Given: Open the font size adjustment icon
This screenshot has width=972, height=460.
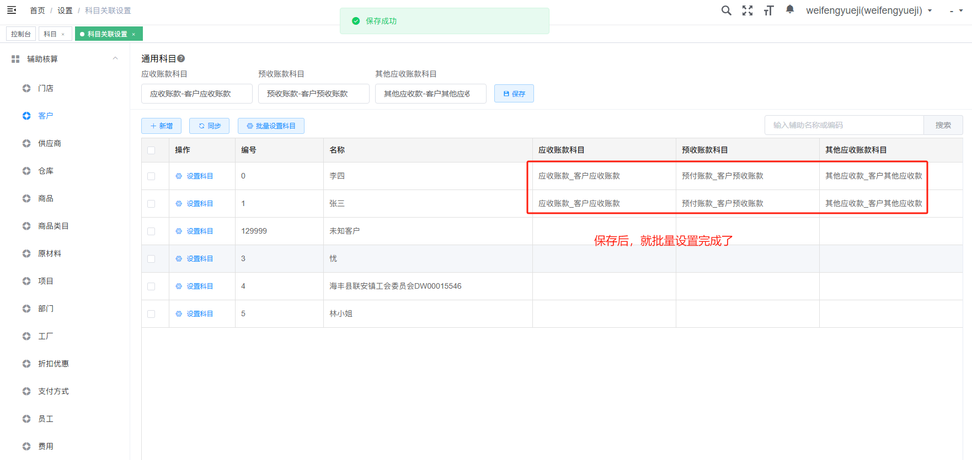Looking at the screenshot, I should click(768, 10).
